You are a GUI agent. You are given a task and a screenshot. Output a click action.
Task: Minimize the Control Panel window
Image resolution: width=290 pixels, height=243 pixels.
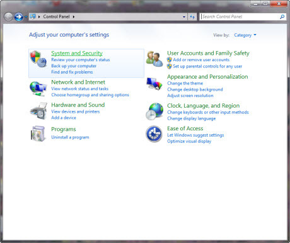pyautogui.click(x=255, y=4)
